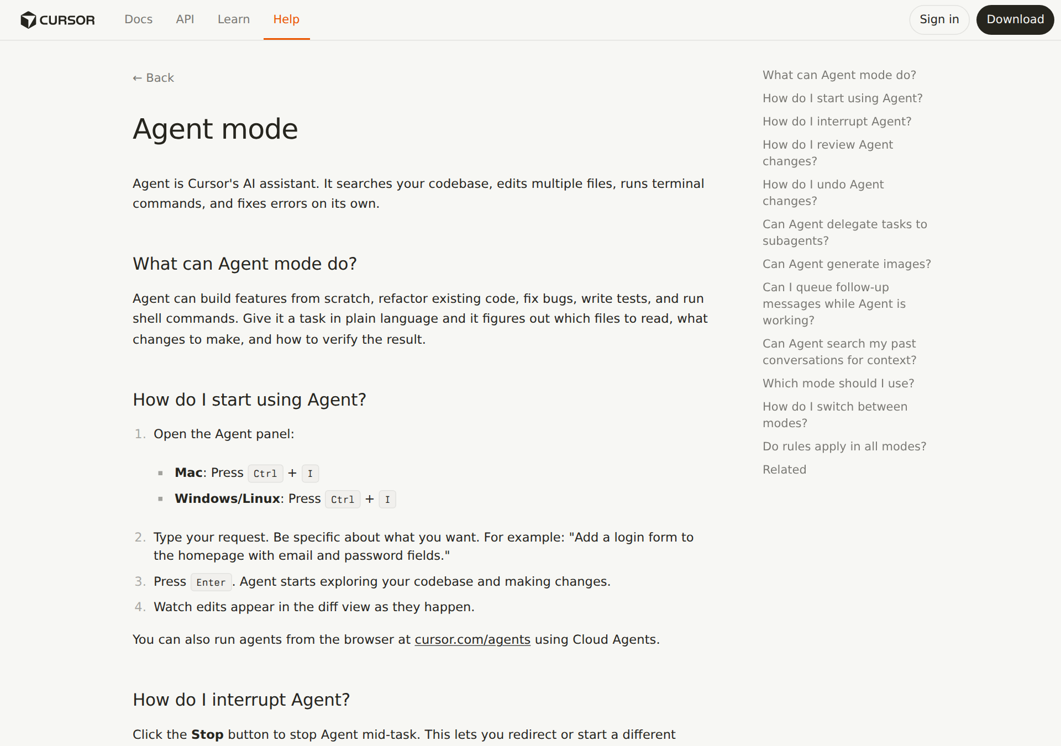
Task: Click the 'Agent mode' page title
Action: tap(216, 129)
